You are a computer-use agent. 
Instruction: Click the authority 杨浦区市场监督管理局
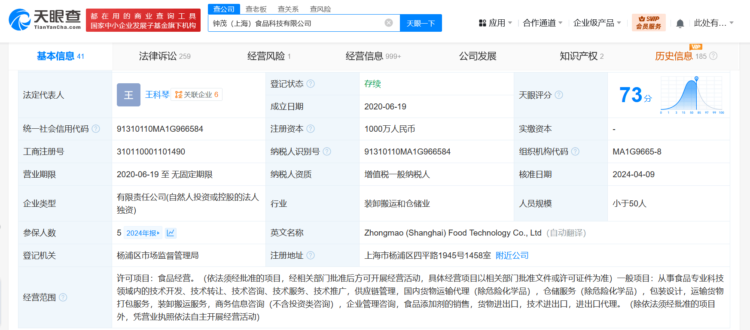pos(158,255)
